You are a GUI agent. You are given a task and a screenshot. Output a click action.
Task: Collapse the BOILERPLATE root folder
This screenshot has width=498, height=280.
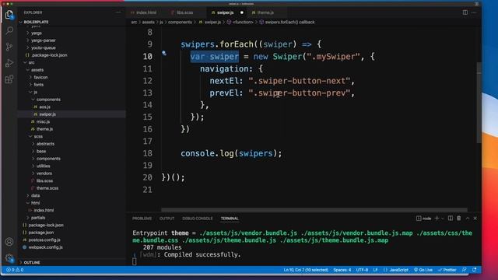pyautogui.click(x=36, y=22)
